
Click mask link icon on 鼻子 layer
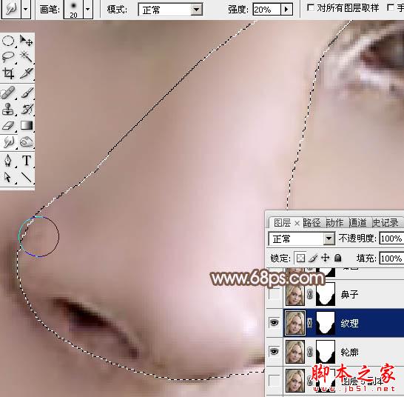310,294
